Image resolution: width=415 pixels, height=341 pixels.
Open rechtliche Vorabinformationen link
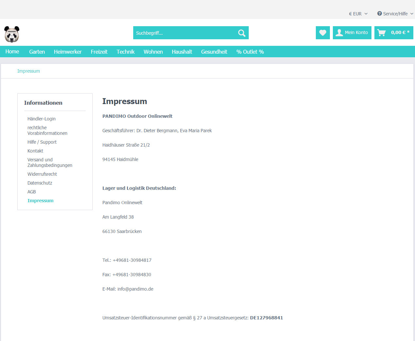pos(47,130)
